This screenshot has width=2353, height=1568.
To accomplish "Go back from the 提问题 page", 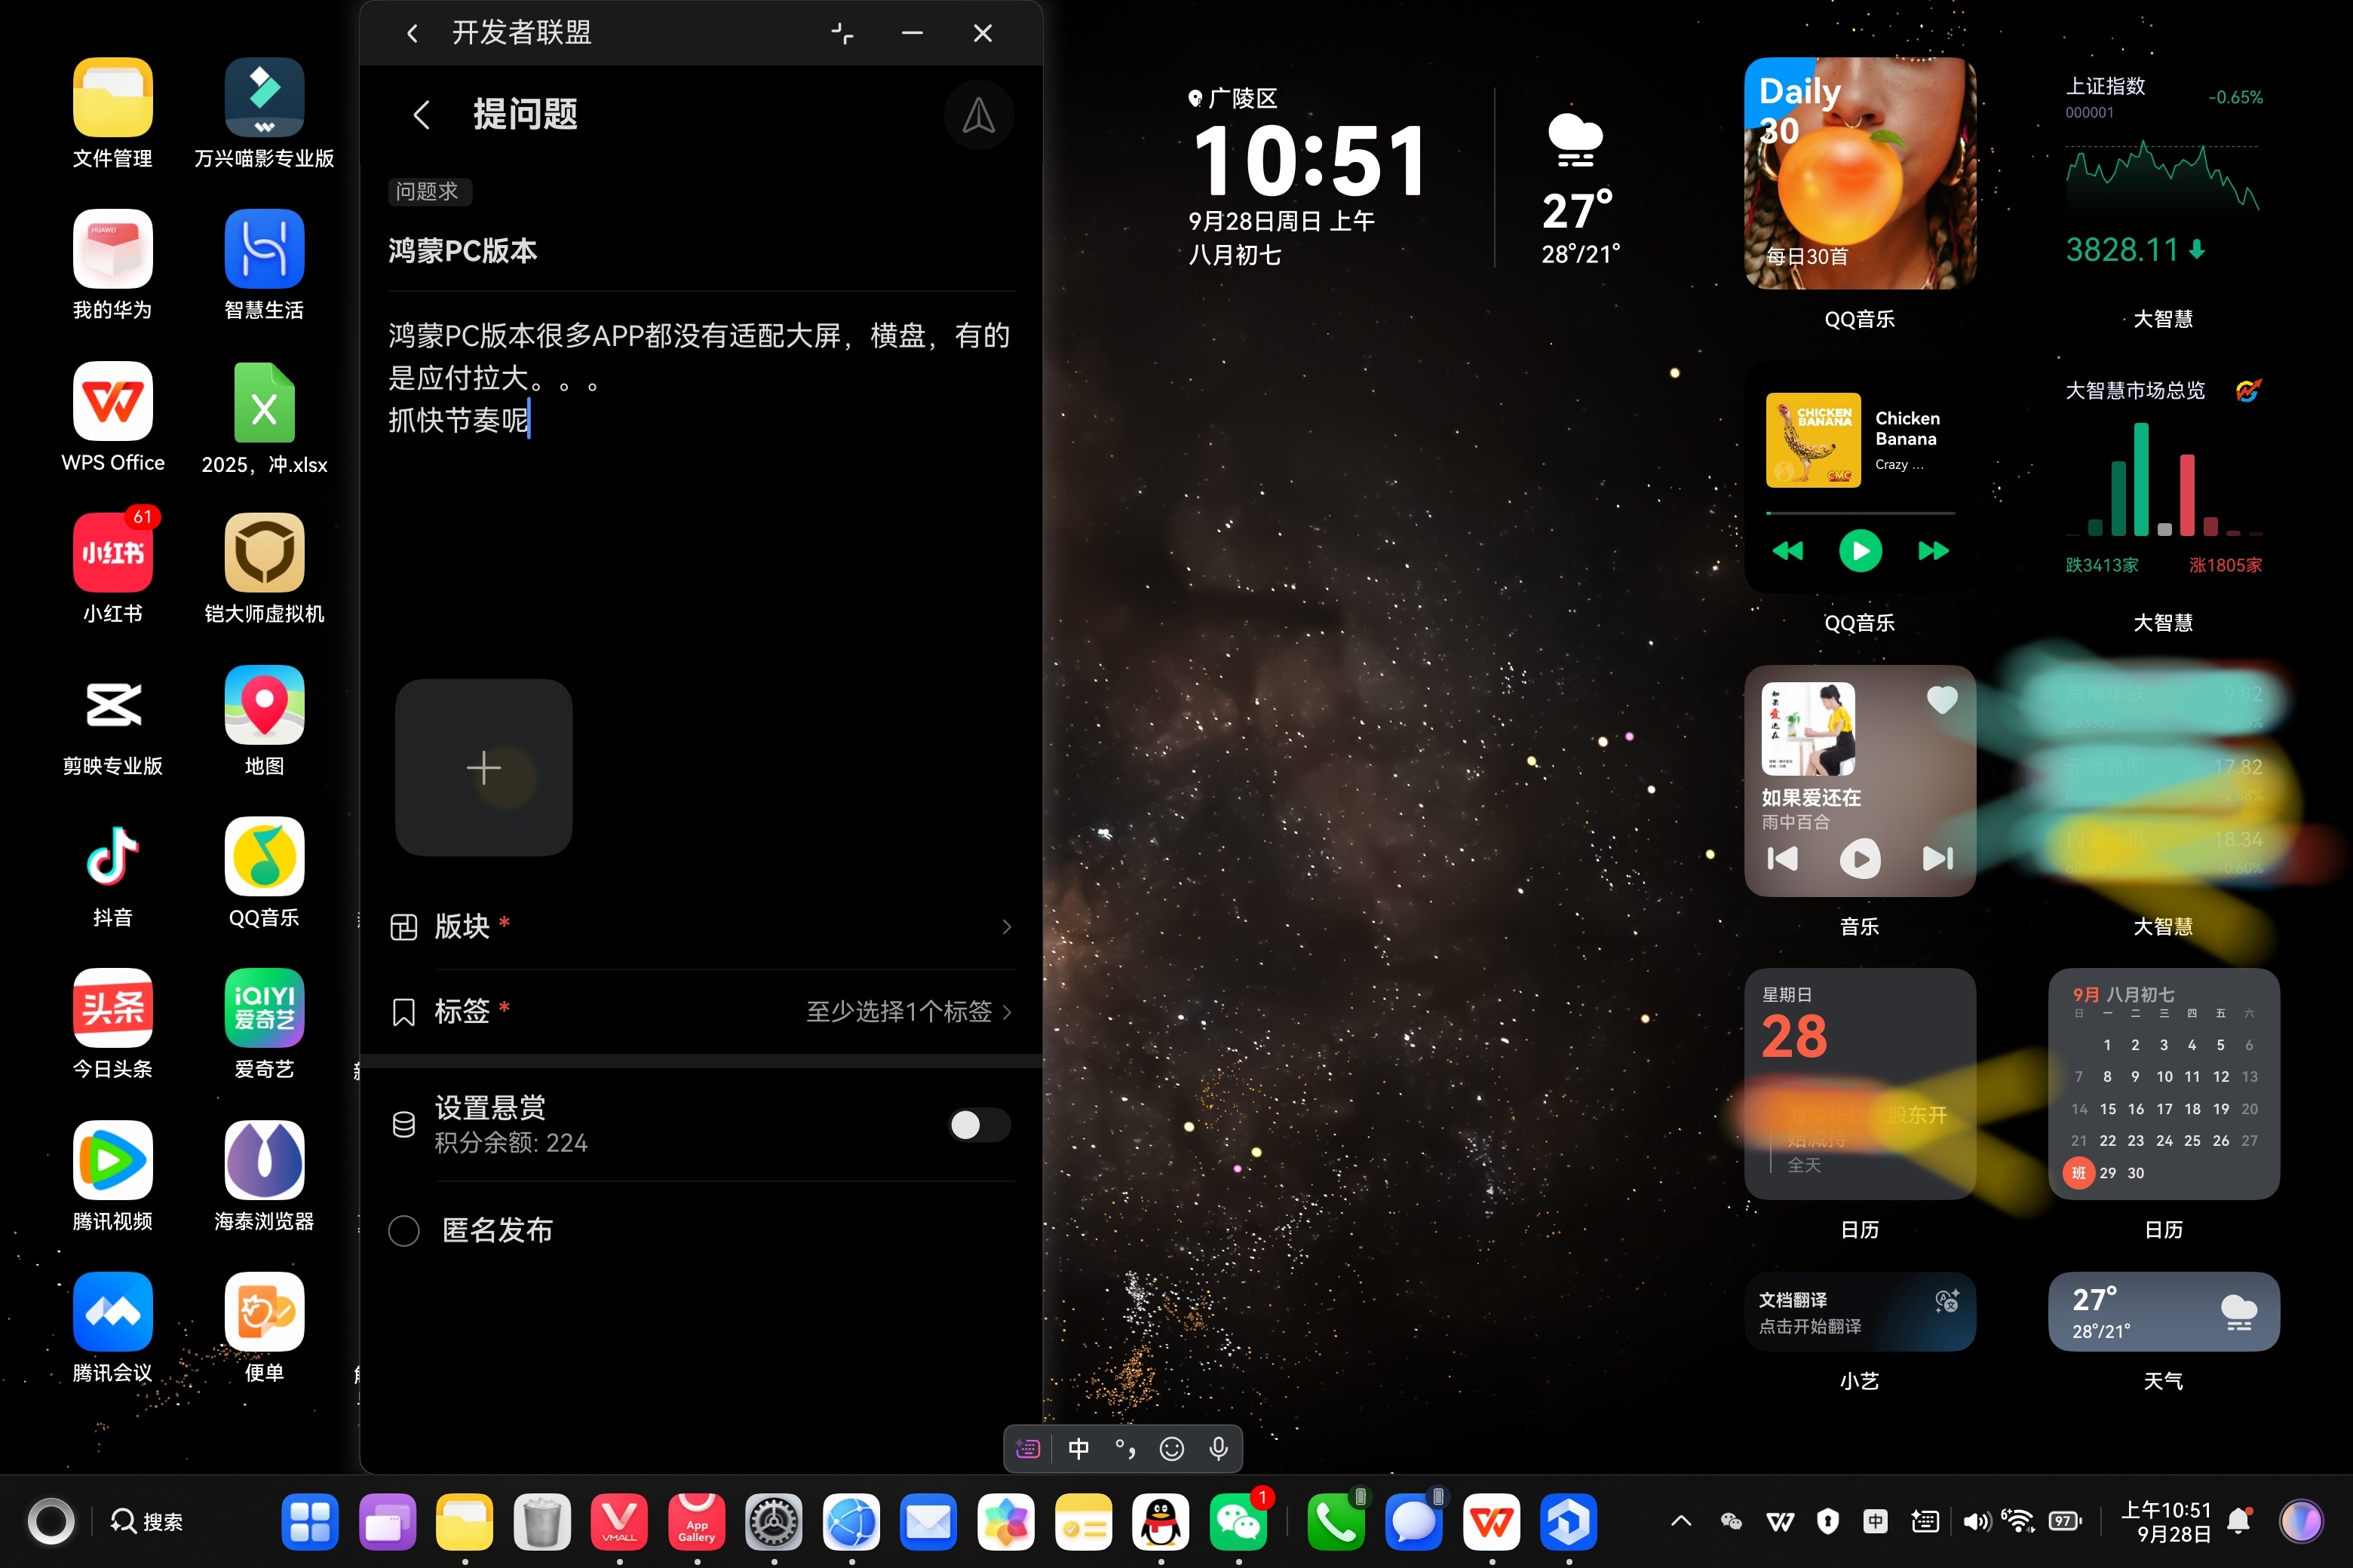I will tap(421, 115).
